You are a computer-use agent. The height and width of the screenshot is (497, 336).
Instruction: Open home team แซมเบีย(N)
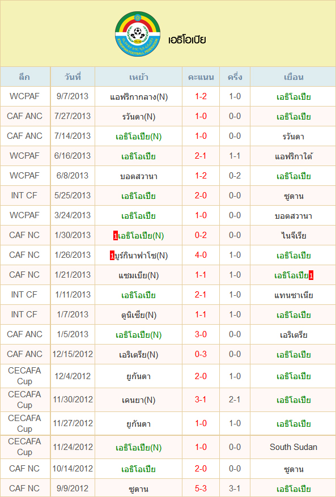[139, 276]
